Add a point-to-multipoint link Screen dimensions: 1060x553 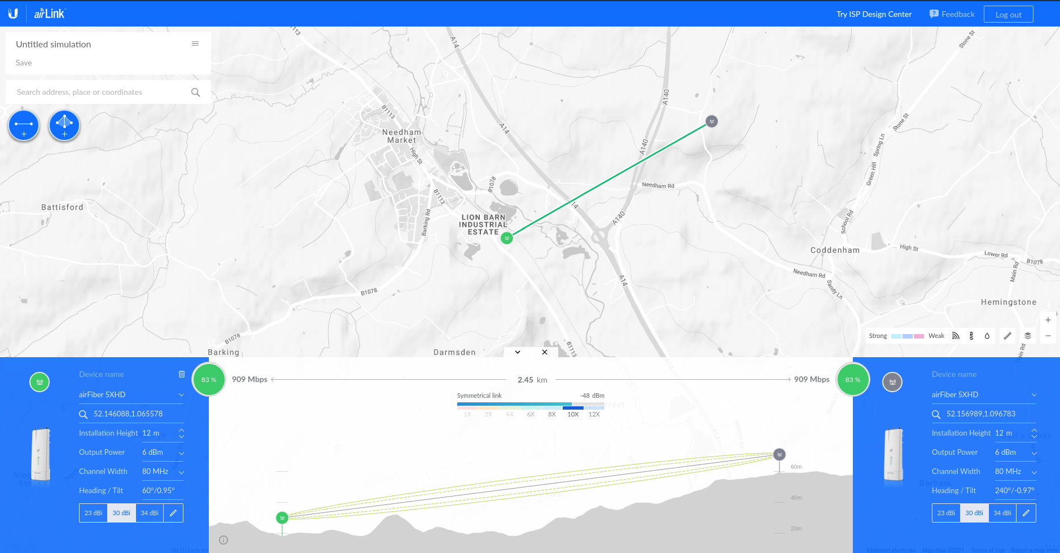pos(64,126)
